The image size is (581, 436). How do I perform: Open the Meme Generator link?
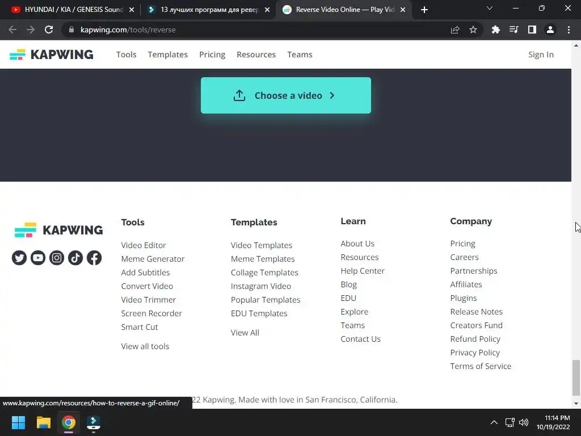pos(153,259)
